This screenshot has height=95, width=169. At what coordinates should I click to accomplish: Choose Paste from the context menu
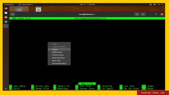point(59,49)
